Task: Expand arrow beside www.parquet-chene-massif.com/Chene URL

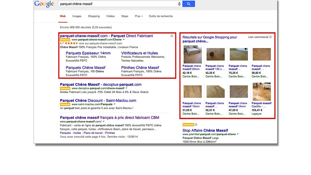Action: tap(123, 39)
